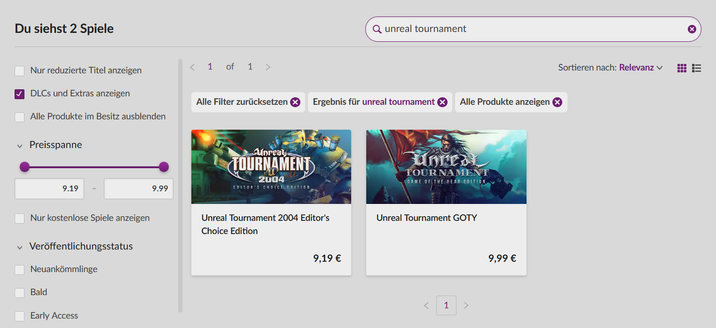Switch to grid view layout
716x328 pixels.
pyautogui.click(x=682, y=68)
